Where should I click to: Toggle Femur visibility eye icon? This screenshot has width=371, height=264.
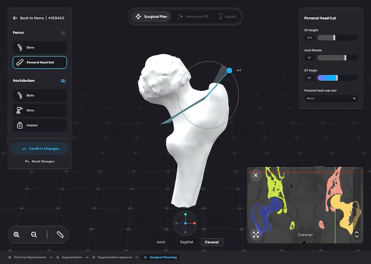pyautogui.click(x=63, y=33)
